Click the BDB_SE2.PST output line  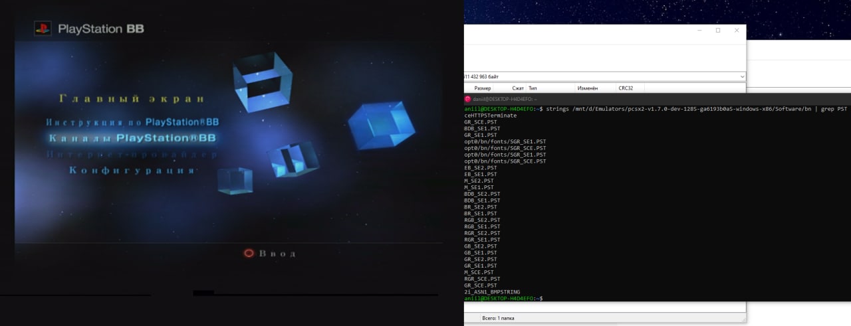click(482, 194)
